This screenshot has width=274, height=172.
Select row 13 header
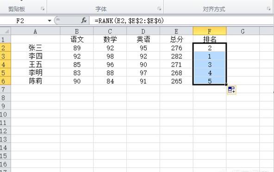pos(5,139)
